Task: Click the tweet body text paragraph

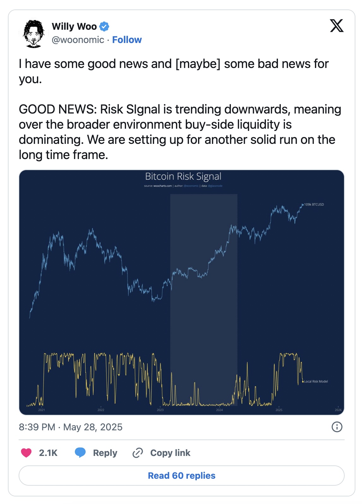Action: (x=180, y=109)
